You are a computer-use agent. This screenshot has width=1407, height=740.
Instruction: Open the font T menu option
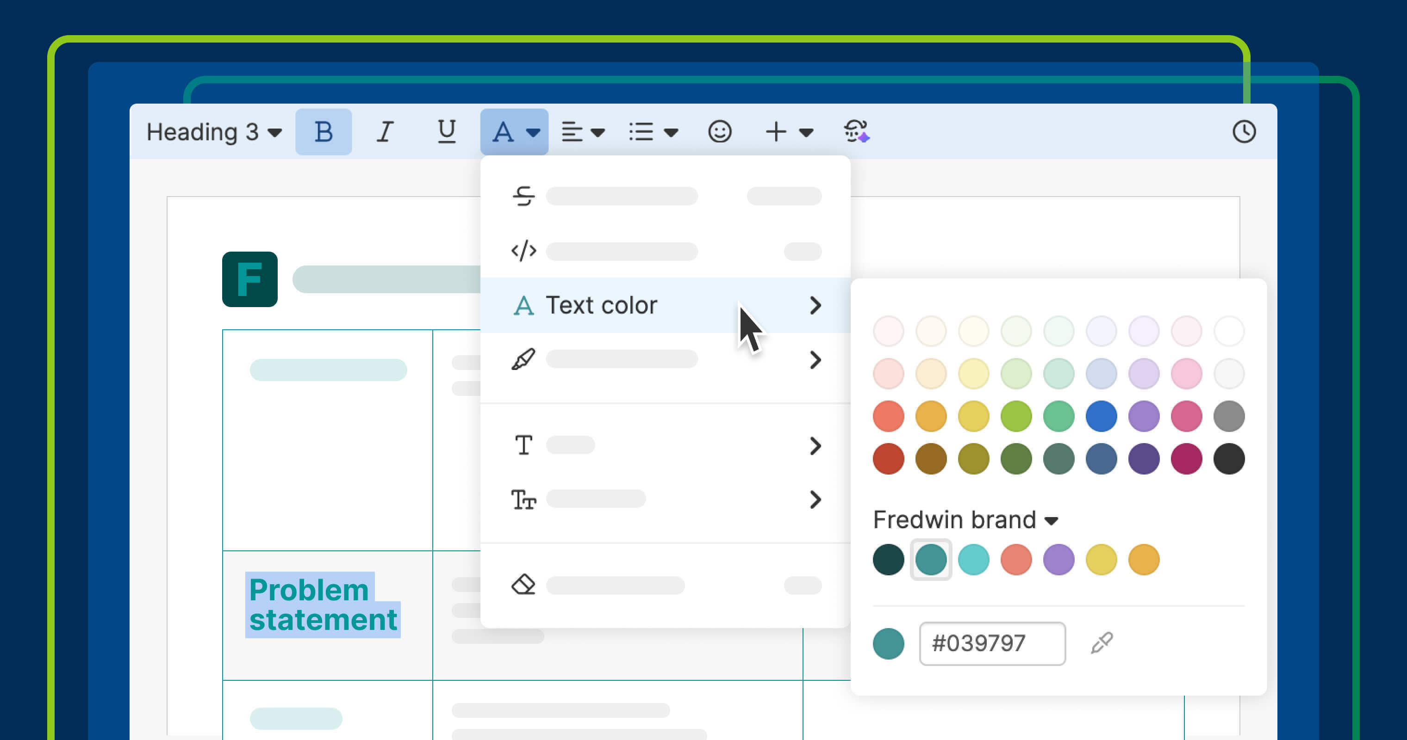(x=665, y=445)
